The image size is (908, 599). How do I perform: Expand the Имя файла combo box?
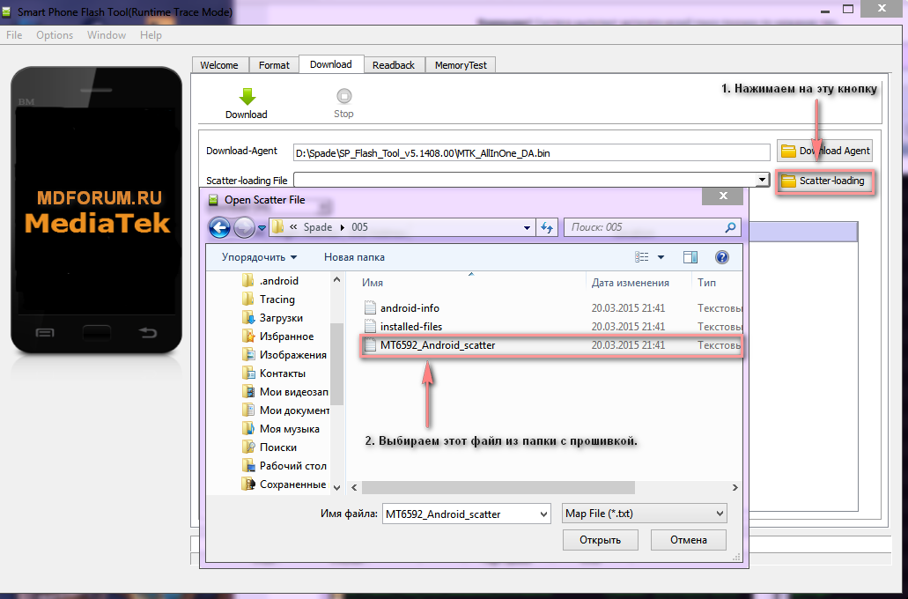543,514
